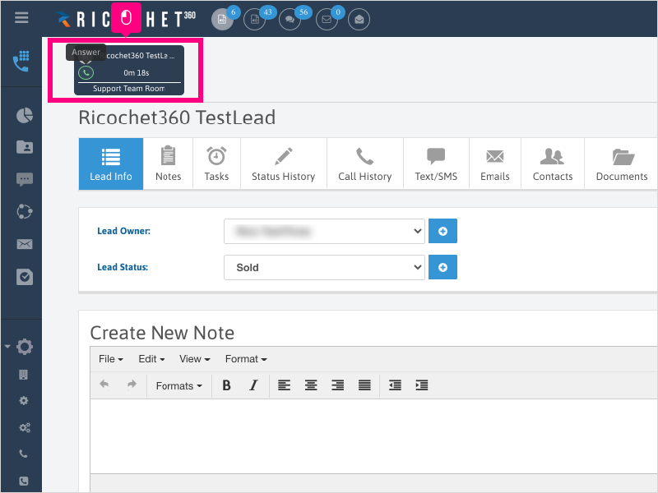Switch to the Tasks tab
This screenshot has width=658, height=493.
pyautogui.click(x=216, y=164)
